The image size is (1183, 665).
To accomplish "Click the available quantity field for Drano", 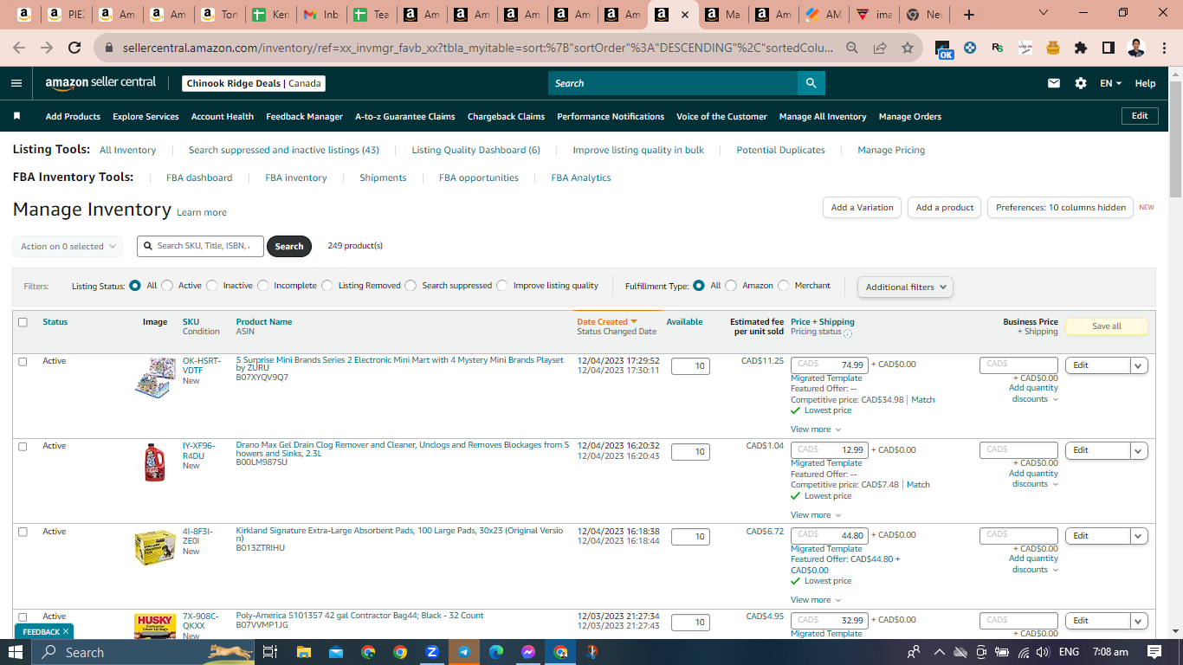I will [x=690, y=452].
